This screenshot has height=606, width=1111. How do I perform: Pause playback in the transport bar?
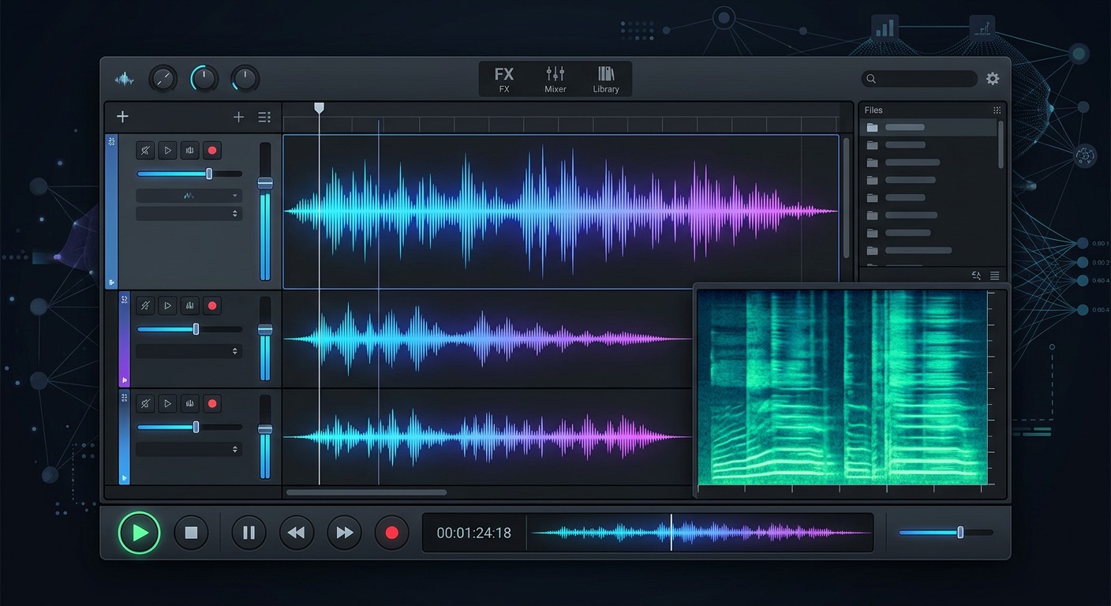(x=249, y=533)
